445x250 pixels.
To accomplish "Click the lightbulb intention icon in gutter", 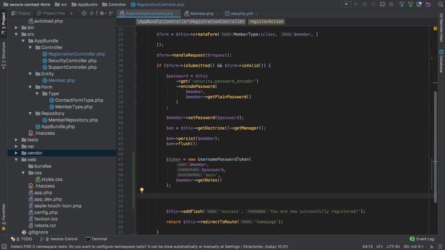I will tap(142, 190).
